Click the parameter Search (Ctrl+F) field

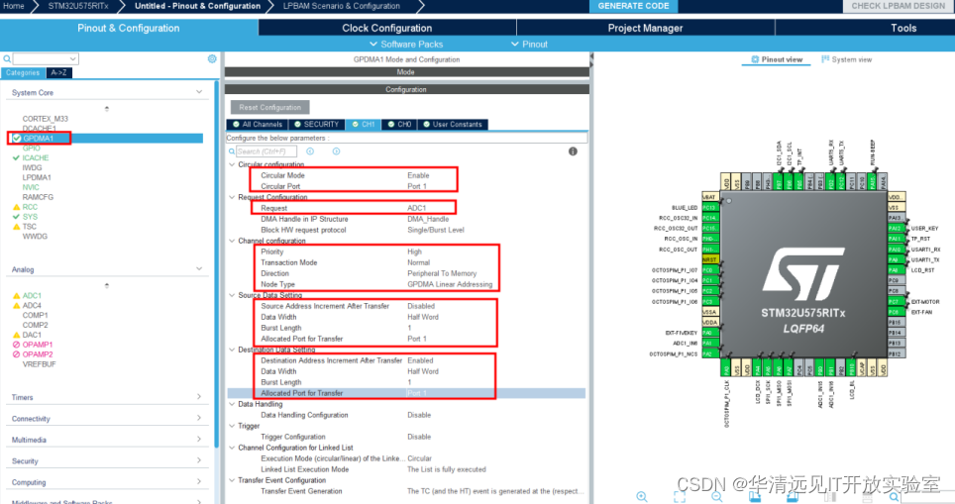point(266,151)
